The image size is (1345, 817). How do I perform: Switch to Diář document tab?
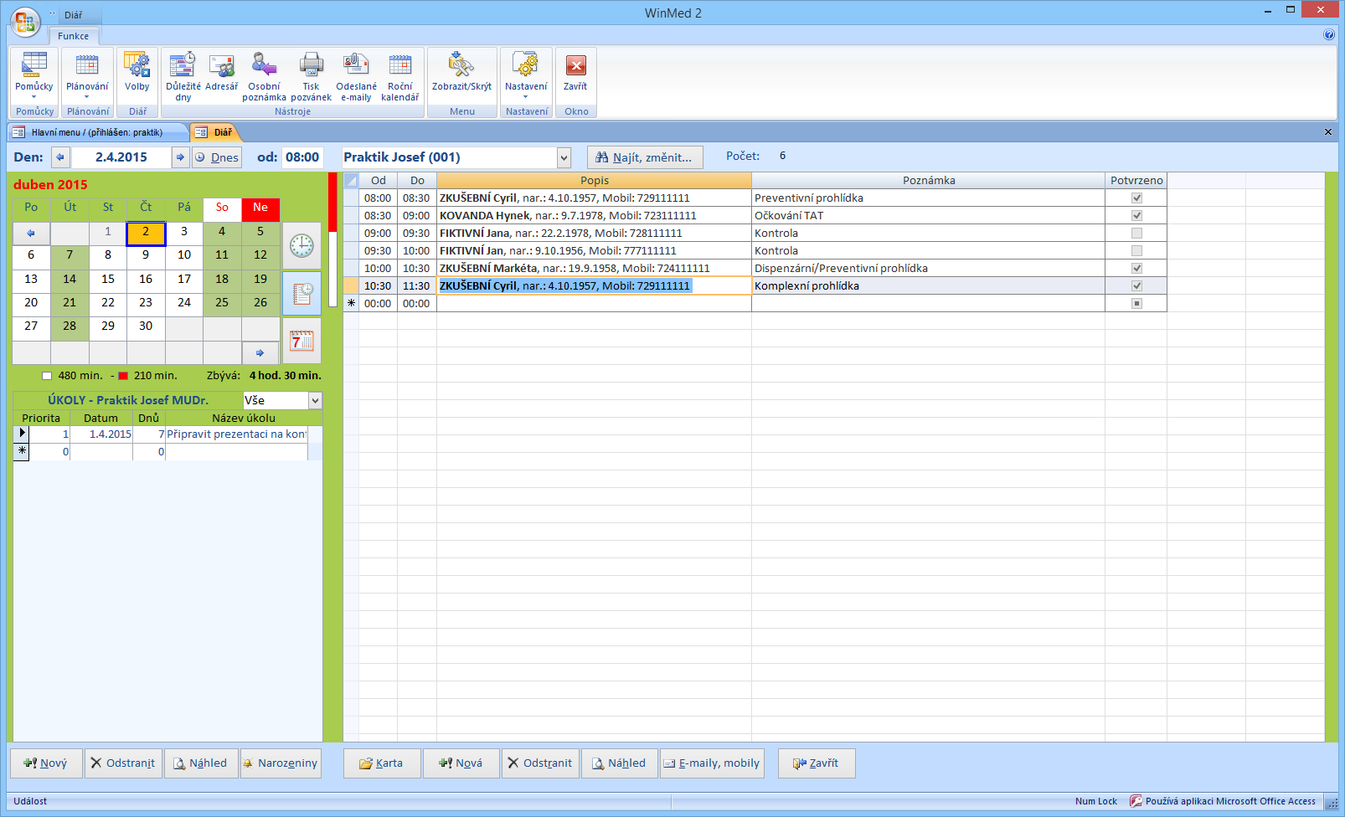[215, 132]
